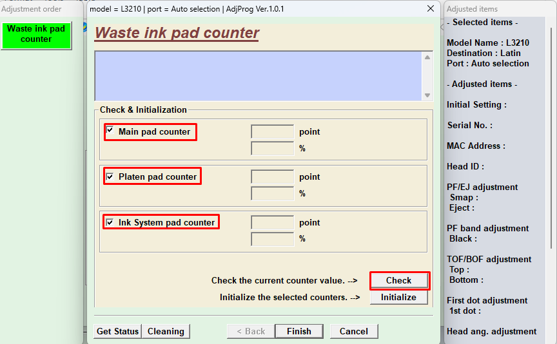Image resolution: width=557 pixels, height=344 pixels.
Task: Close the AdjProg dialog window
Action: pos(430,9)
